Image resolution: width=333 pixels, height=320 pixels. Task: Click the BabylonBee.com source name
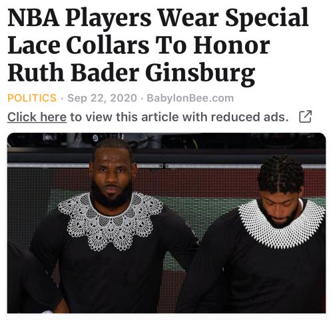(x=190, y=98)
